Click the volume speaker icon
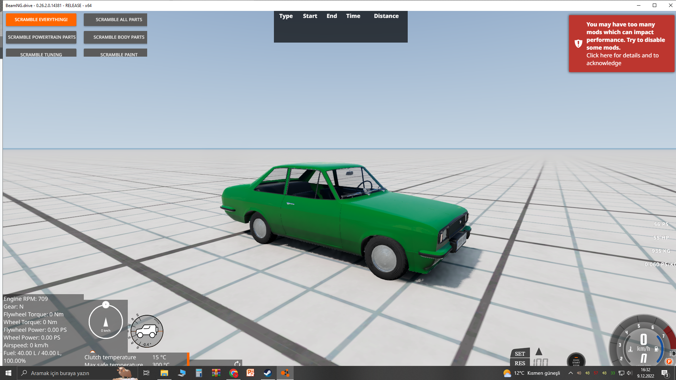 point(630,373)
